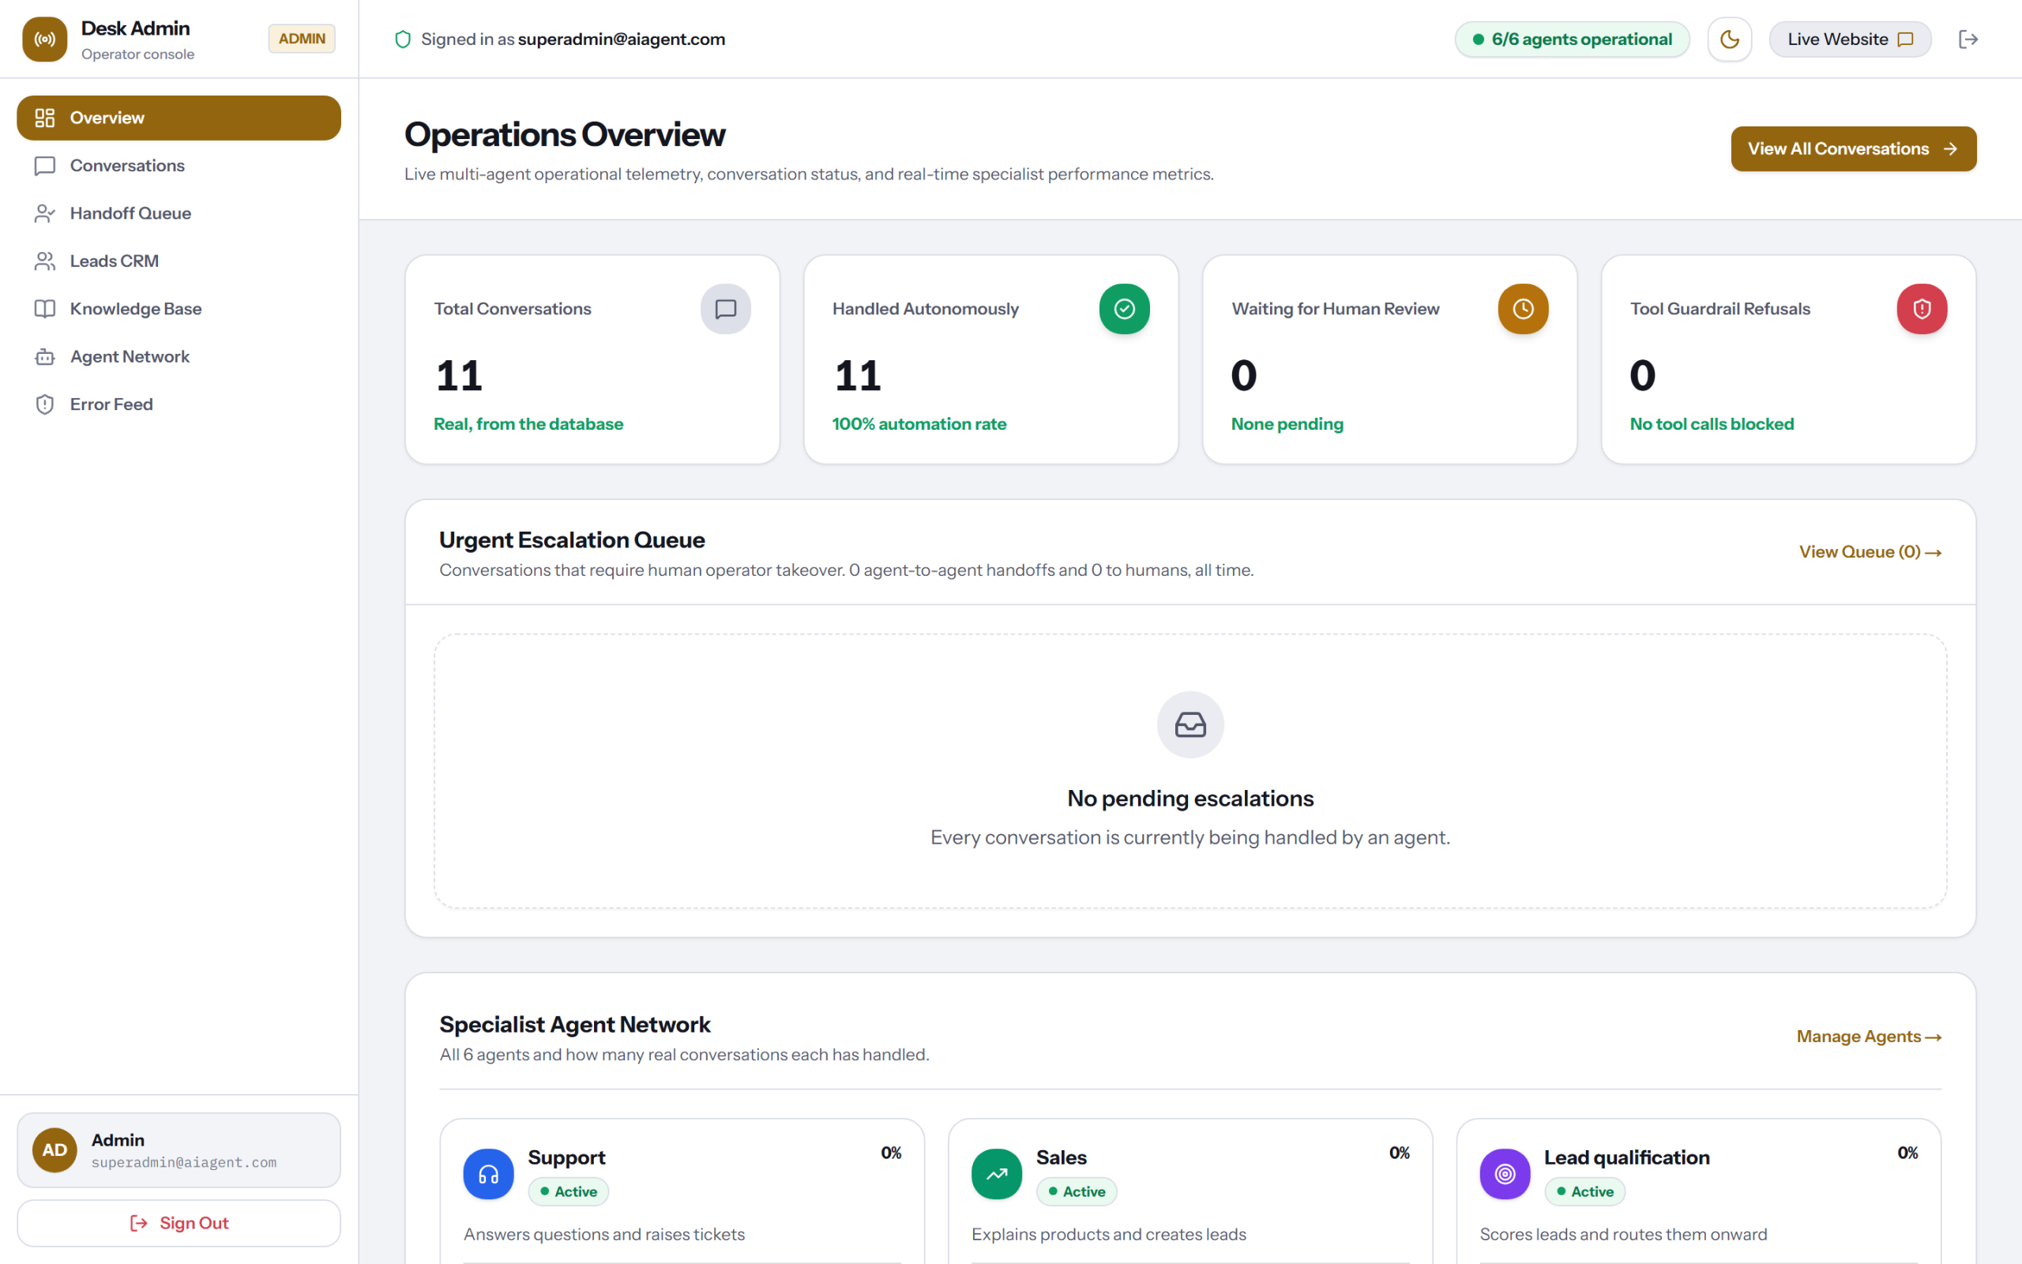Select Agent Network in the sidebar
Image resolution: width=2022 pixels, height=1264 pixels.
coord(179,356)
